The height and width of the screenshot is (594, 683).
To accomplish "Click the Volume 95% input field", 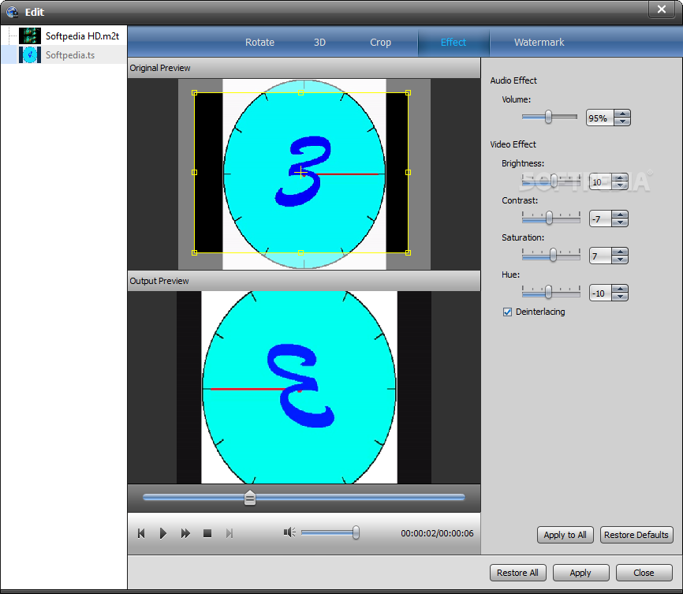I will pyautogui.click(x=600, y=118).
